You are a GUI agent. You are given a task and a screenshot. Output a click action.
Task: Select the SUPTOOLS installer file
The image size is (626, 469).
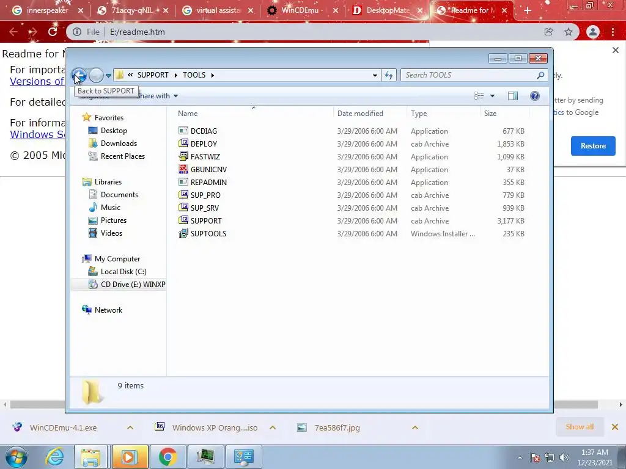tap(208, 234)
